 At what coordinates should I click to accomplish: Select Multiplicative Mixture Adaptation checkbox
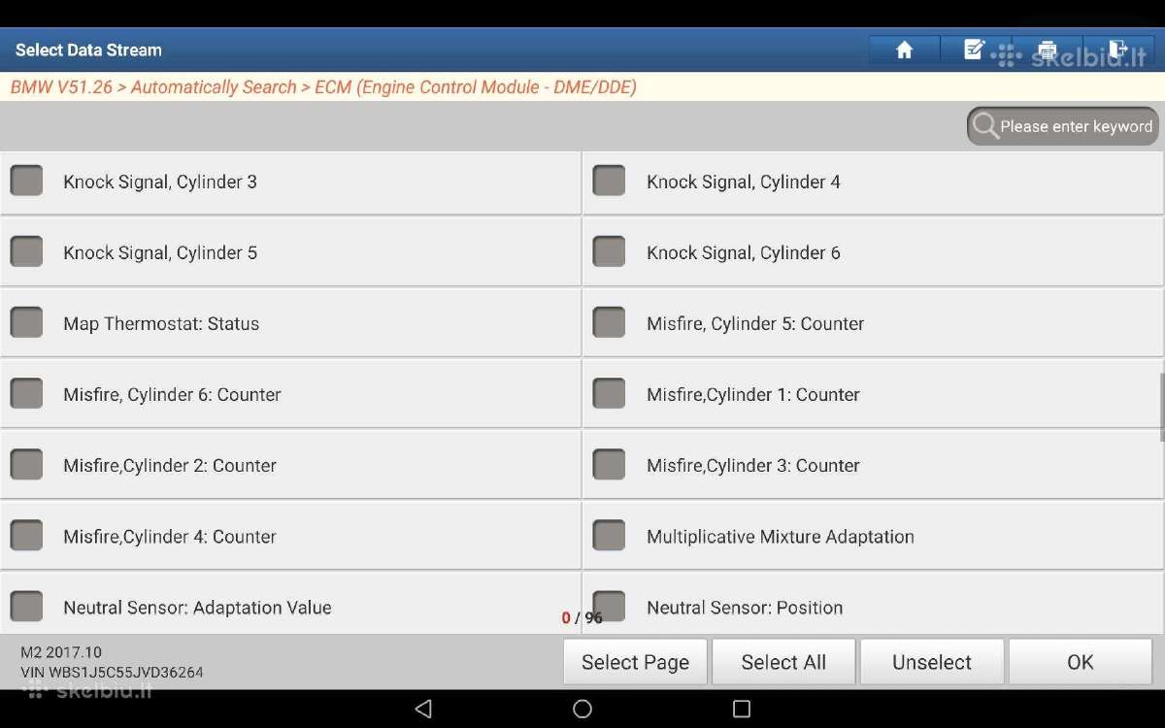[609, 535]
